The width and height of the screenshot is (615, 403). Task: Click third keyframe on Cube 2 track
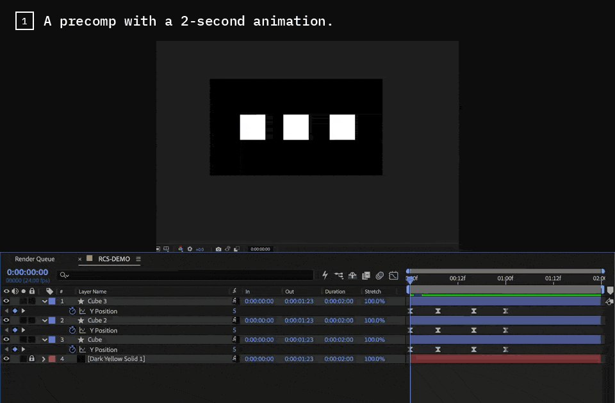pyautogui.click(x=474, y=330)
